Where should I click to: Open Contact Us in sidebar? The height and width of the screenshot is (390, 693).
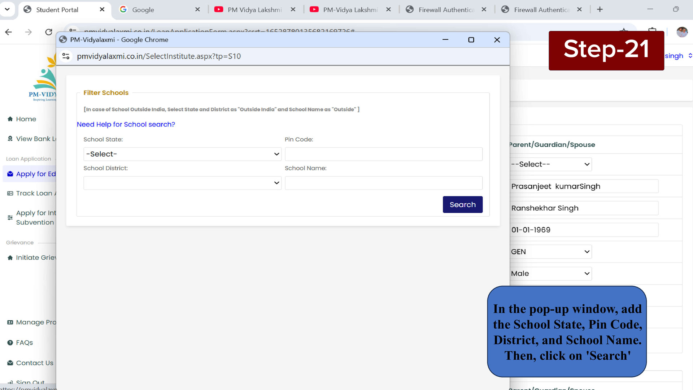tap(35, 363)
